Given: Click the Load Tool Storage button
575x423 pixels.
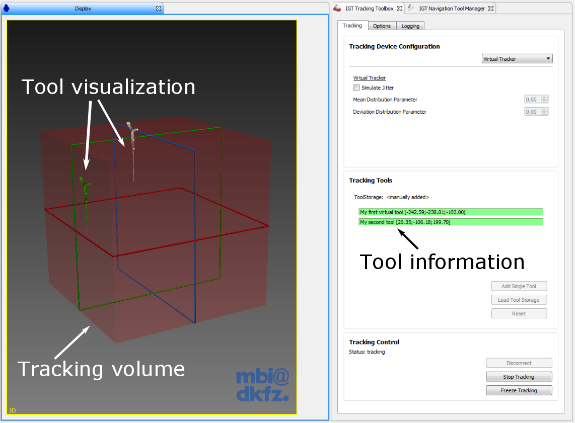Looking at the screenshot, I should click(x=519, y=300).
